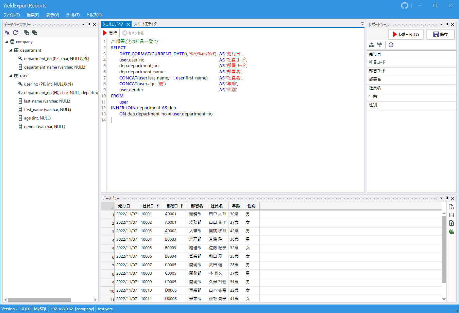
Task: Open the ツール(T) menu
Action: [73, 15]
